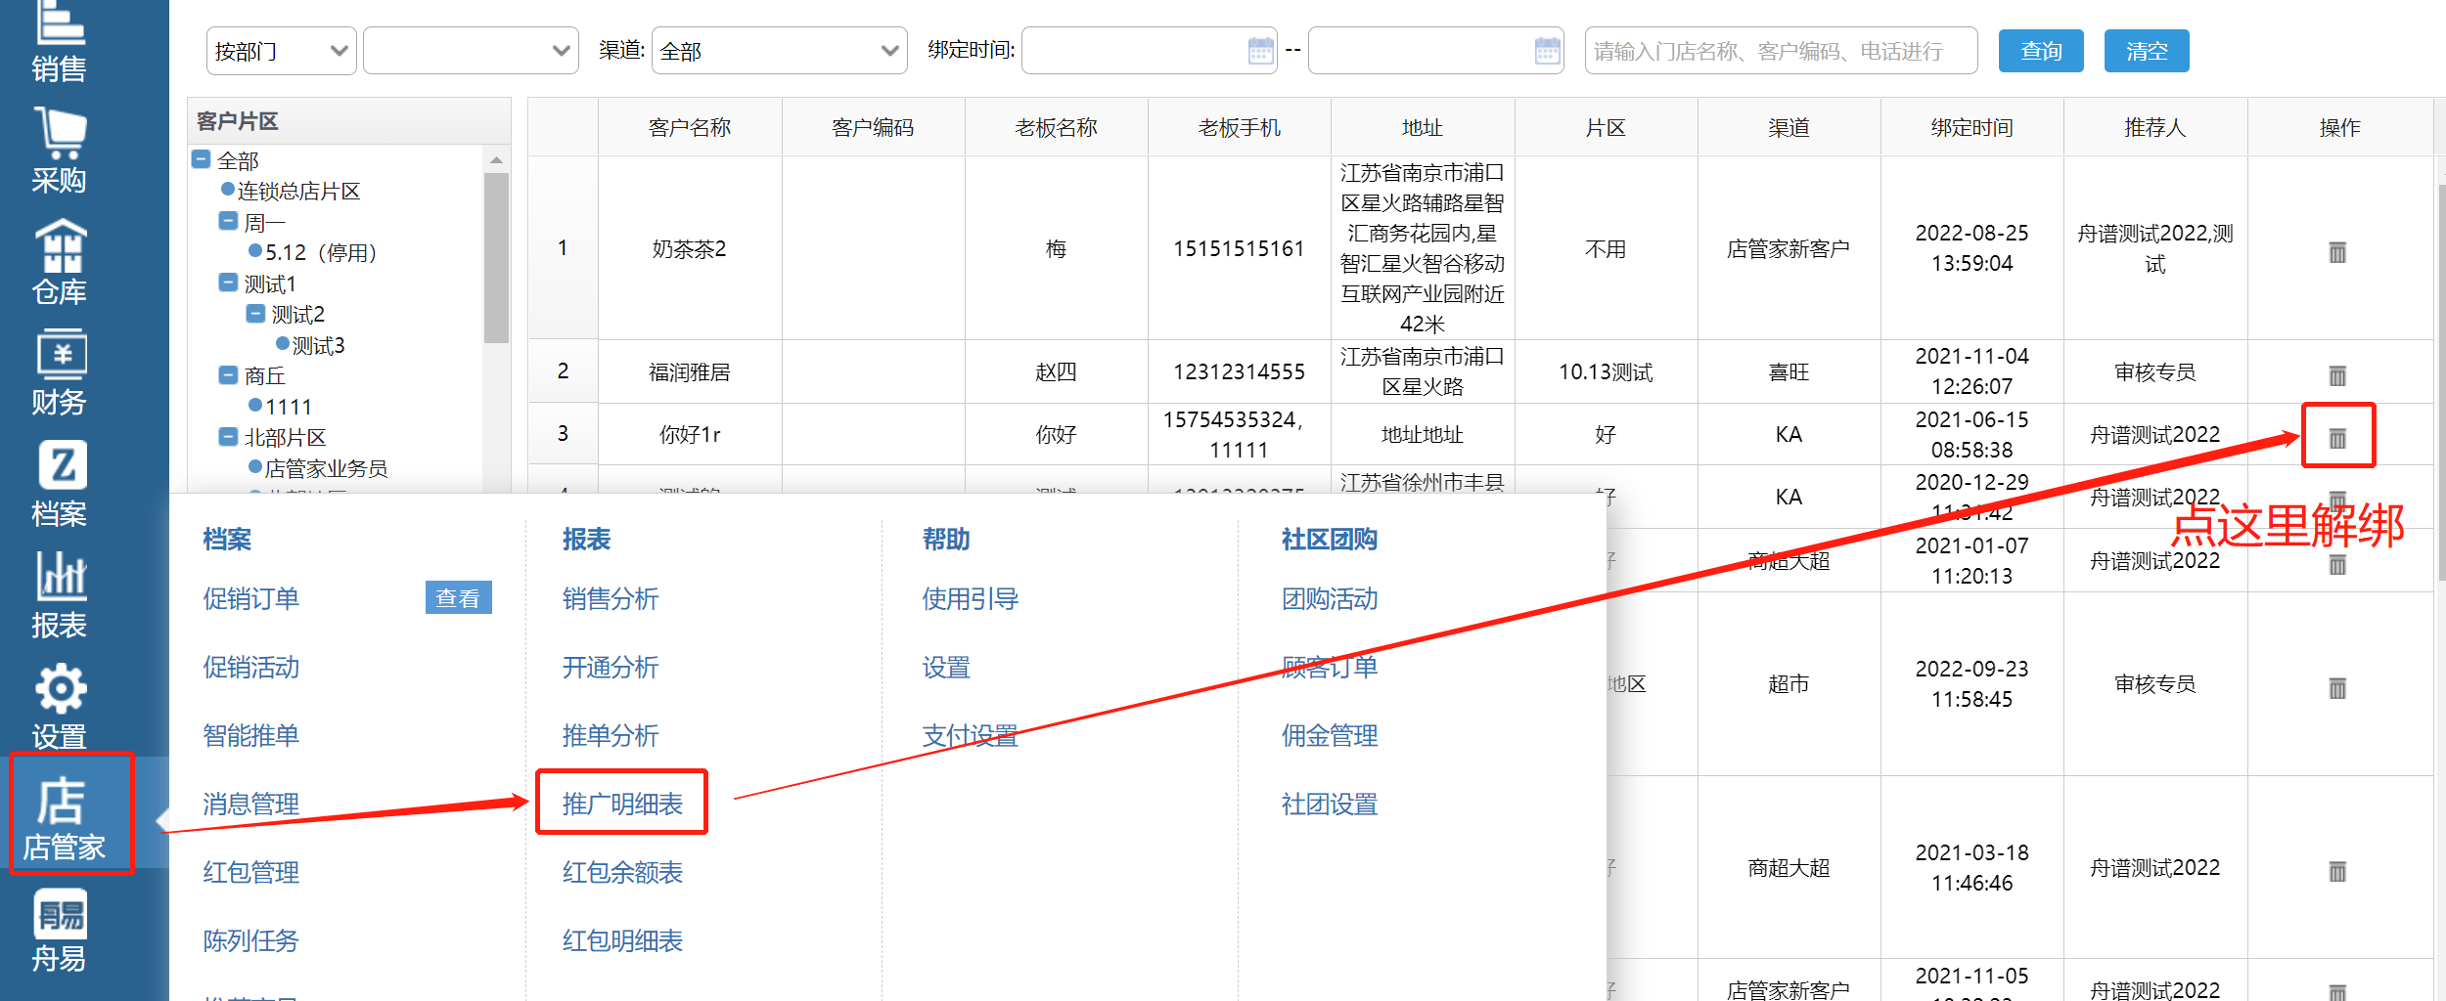This screenshot has width=2446, height=1001.
Task: Click trash icon for 福润雅居 row
Action: pos(2337,375)
